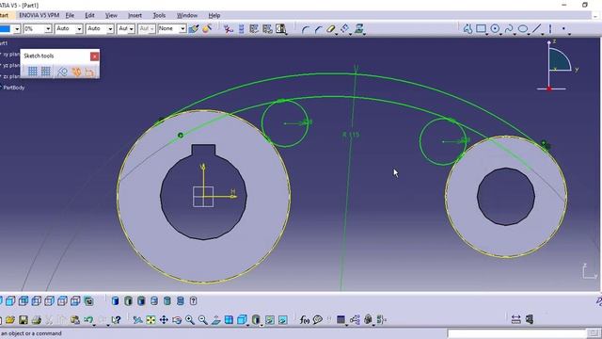
Task: Click the Undo arrow icon
Action: (x=88, y=320)
